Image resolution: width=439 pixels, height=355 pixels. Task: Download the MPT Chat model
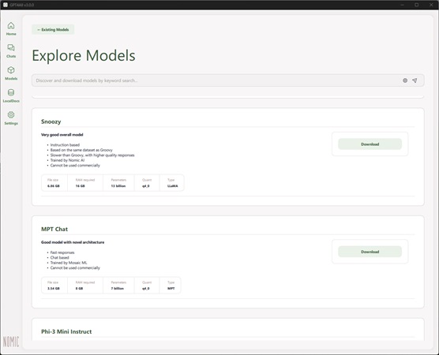(x=370, y=252)
